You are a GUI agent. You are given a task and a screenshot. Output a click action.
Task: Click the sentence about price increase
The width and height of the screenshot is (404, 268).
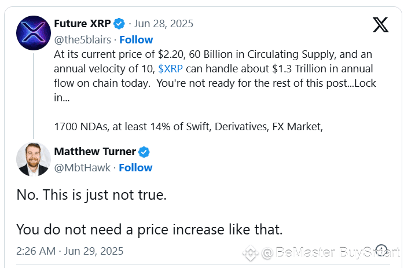pyautogui.click(x=149, y=230)
